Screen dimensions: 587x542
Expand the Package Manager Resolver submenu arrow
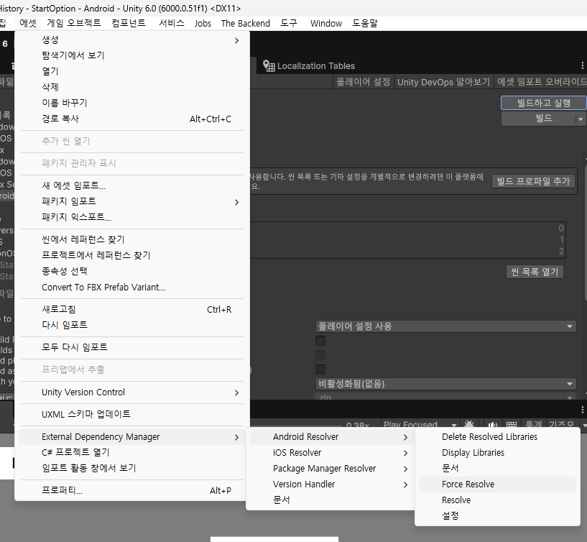click(405, 469)
